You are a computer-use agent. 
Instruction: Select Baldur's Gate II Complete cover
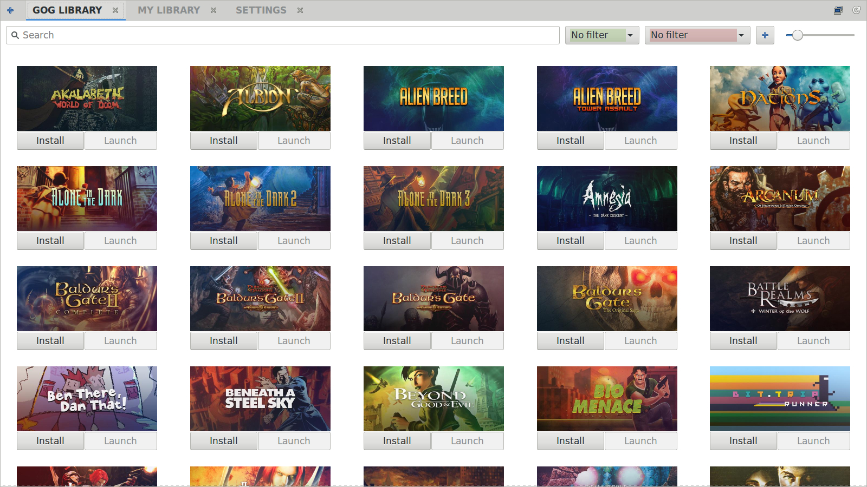click(x=87, y=299)
